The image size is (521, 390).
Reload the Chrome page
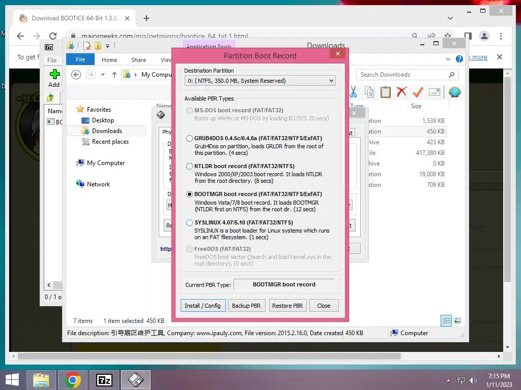pos(53,36)
